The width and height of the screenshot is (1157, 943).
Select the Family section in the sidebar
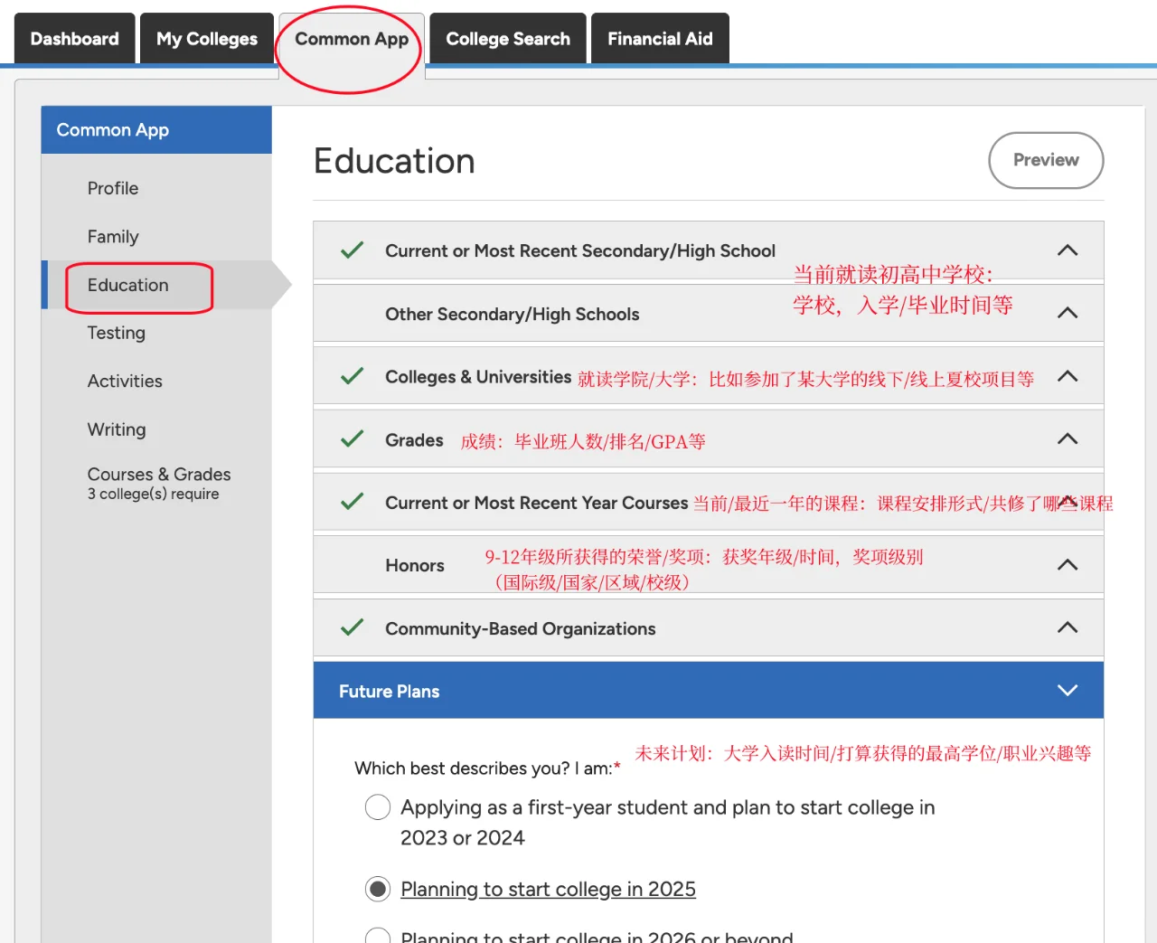tap(113, 236)
